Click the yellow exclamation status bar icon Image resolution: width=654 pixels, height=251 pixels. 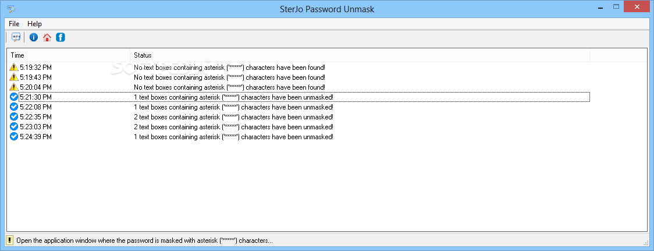point(9,241)
